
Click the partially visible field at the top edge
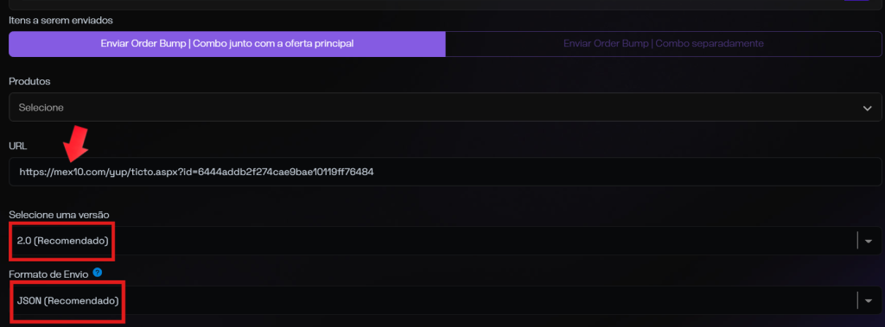point(445,4)
